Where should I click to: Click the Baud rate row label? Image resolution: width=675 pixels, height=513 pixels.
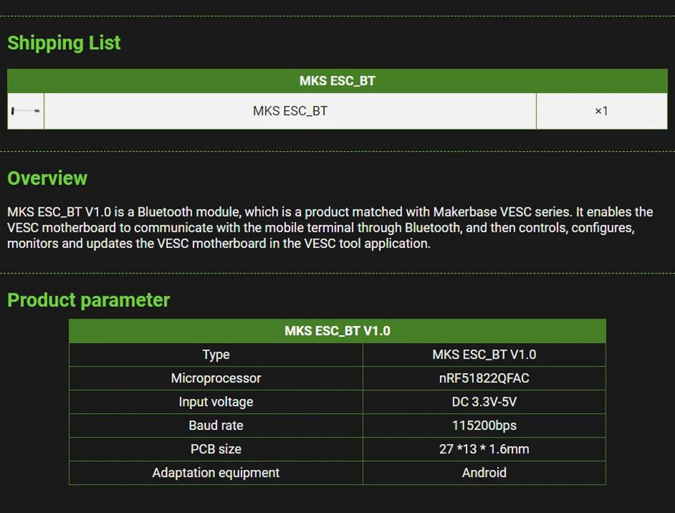pos(216,425)
